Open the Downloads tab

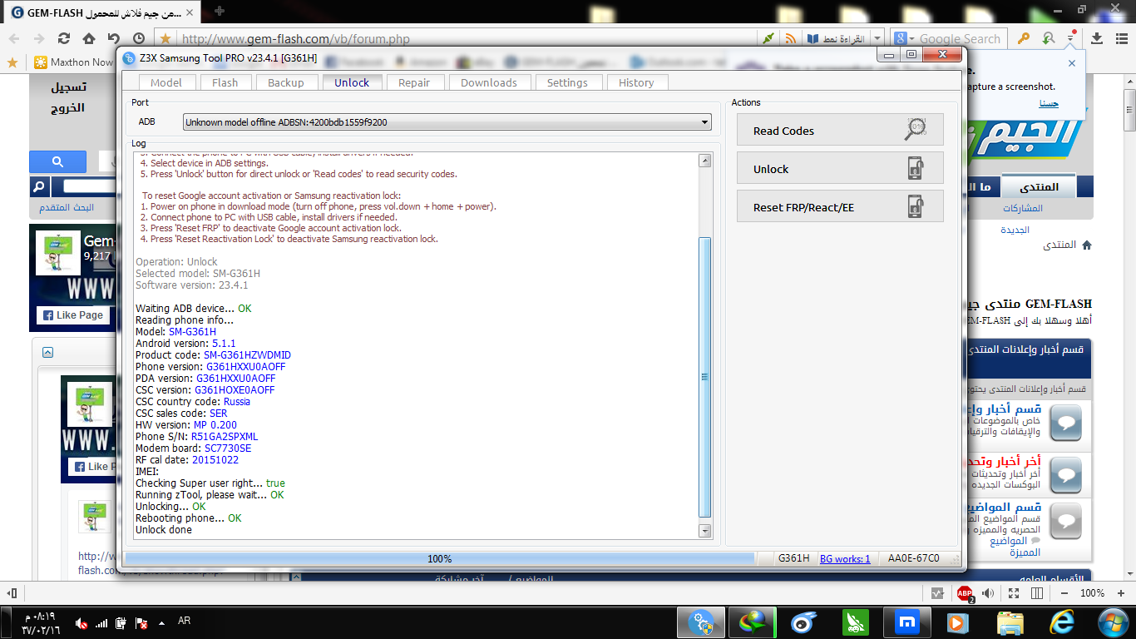[x=489, y=82]
